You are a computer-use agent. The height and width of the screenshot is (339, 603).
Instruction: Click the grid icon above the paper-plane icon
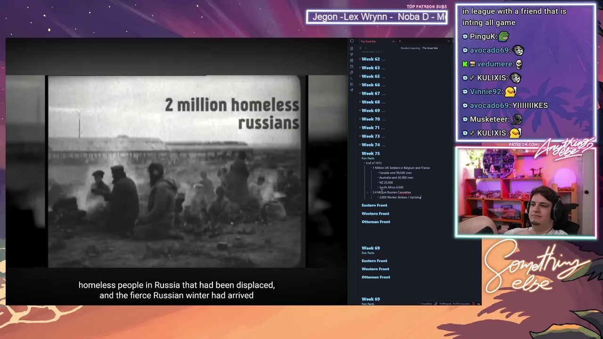(351, 84)
